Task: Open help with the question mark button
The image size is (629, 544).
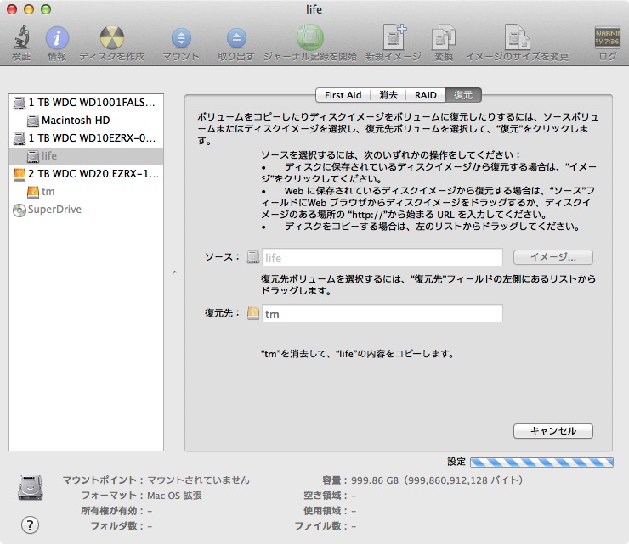Action: pos(30,524)
